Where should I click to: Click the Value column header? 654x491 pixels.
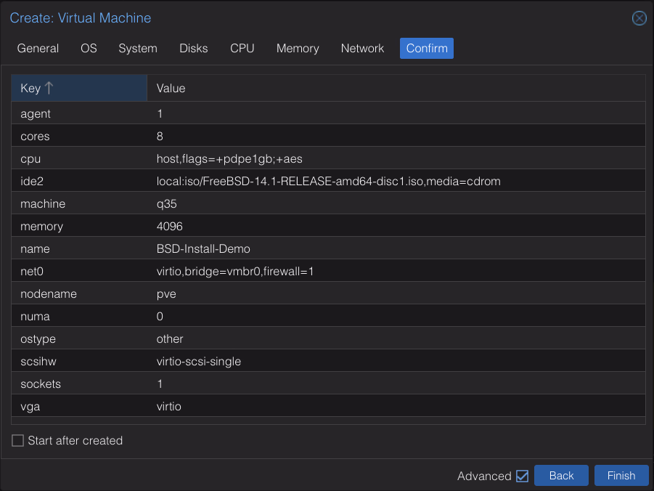171,88
